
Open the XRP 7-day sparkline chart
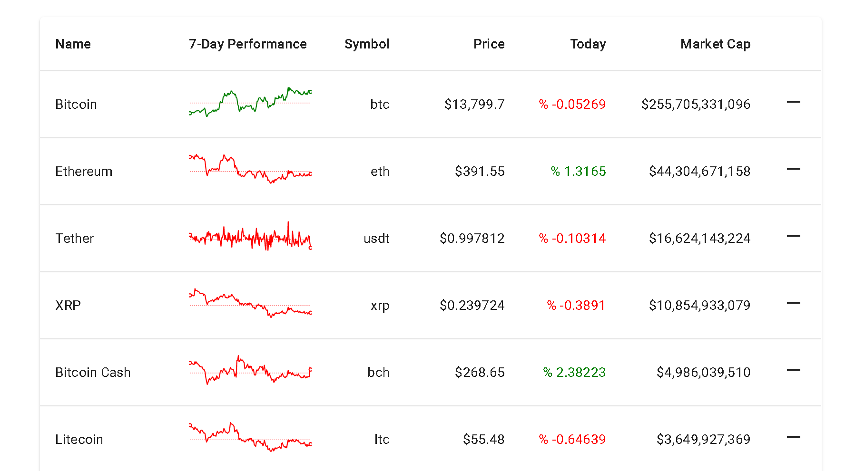tap(250, 303)
